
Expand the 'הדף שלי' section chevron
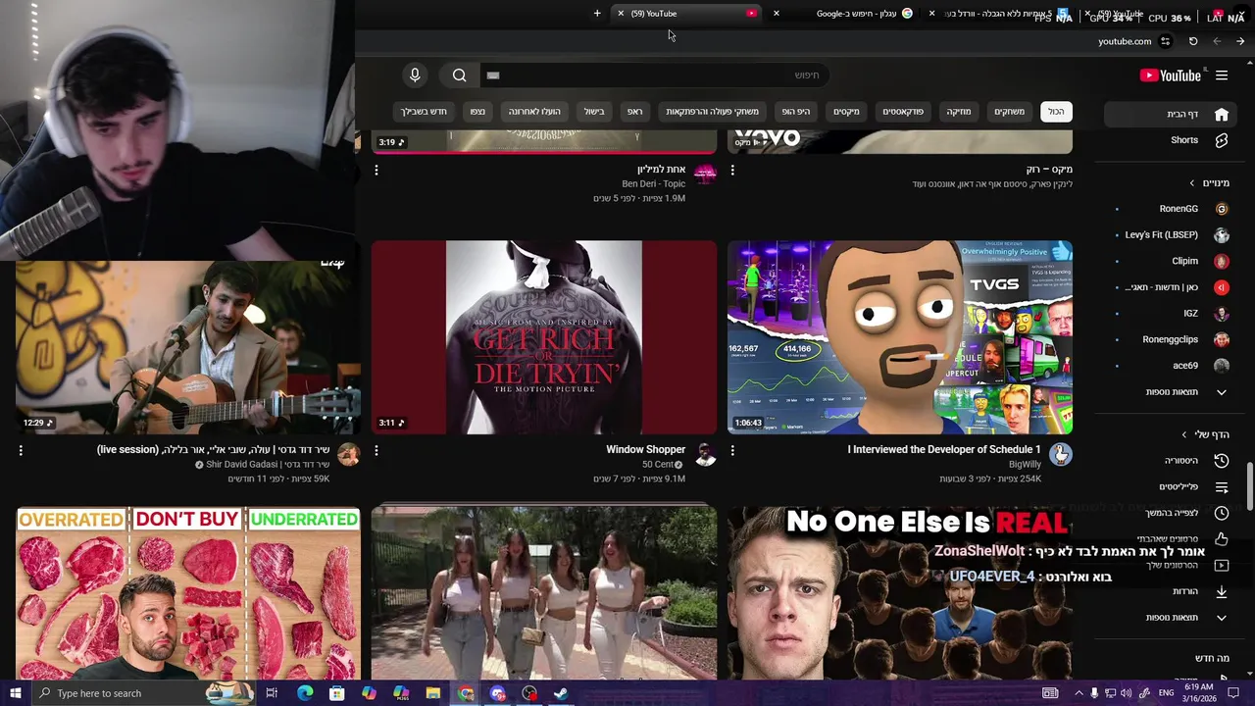(1184, 434)
